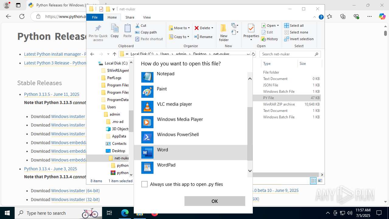Open the Copy to dropdown
This screenshot has width=389, height=219.
(179, 37)
